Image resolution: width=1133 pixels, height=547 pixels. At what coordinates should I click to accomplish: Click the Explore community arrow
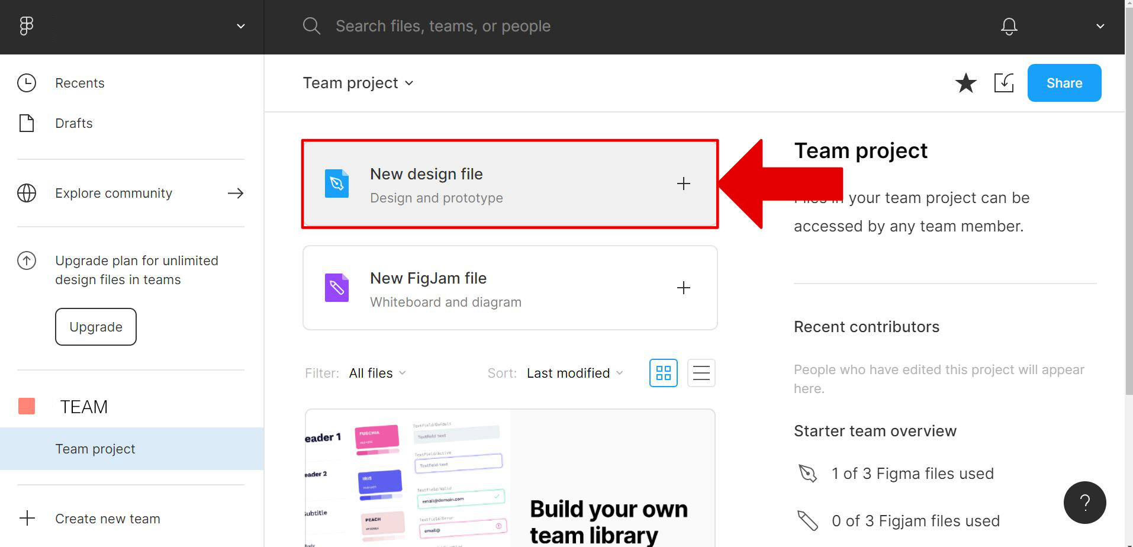[x=236, y=193]
